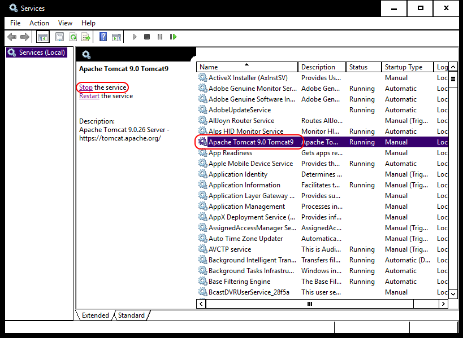Select the Application Layer Gateway service row
463x338 pixels.
pyautogui.click(x=323, y=196)
